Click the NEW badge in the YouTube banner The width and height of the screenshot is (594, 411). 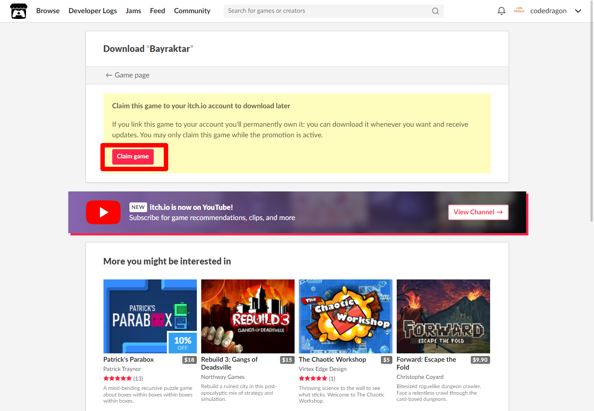pyautogui.click(x=138, y=207)
